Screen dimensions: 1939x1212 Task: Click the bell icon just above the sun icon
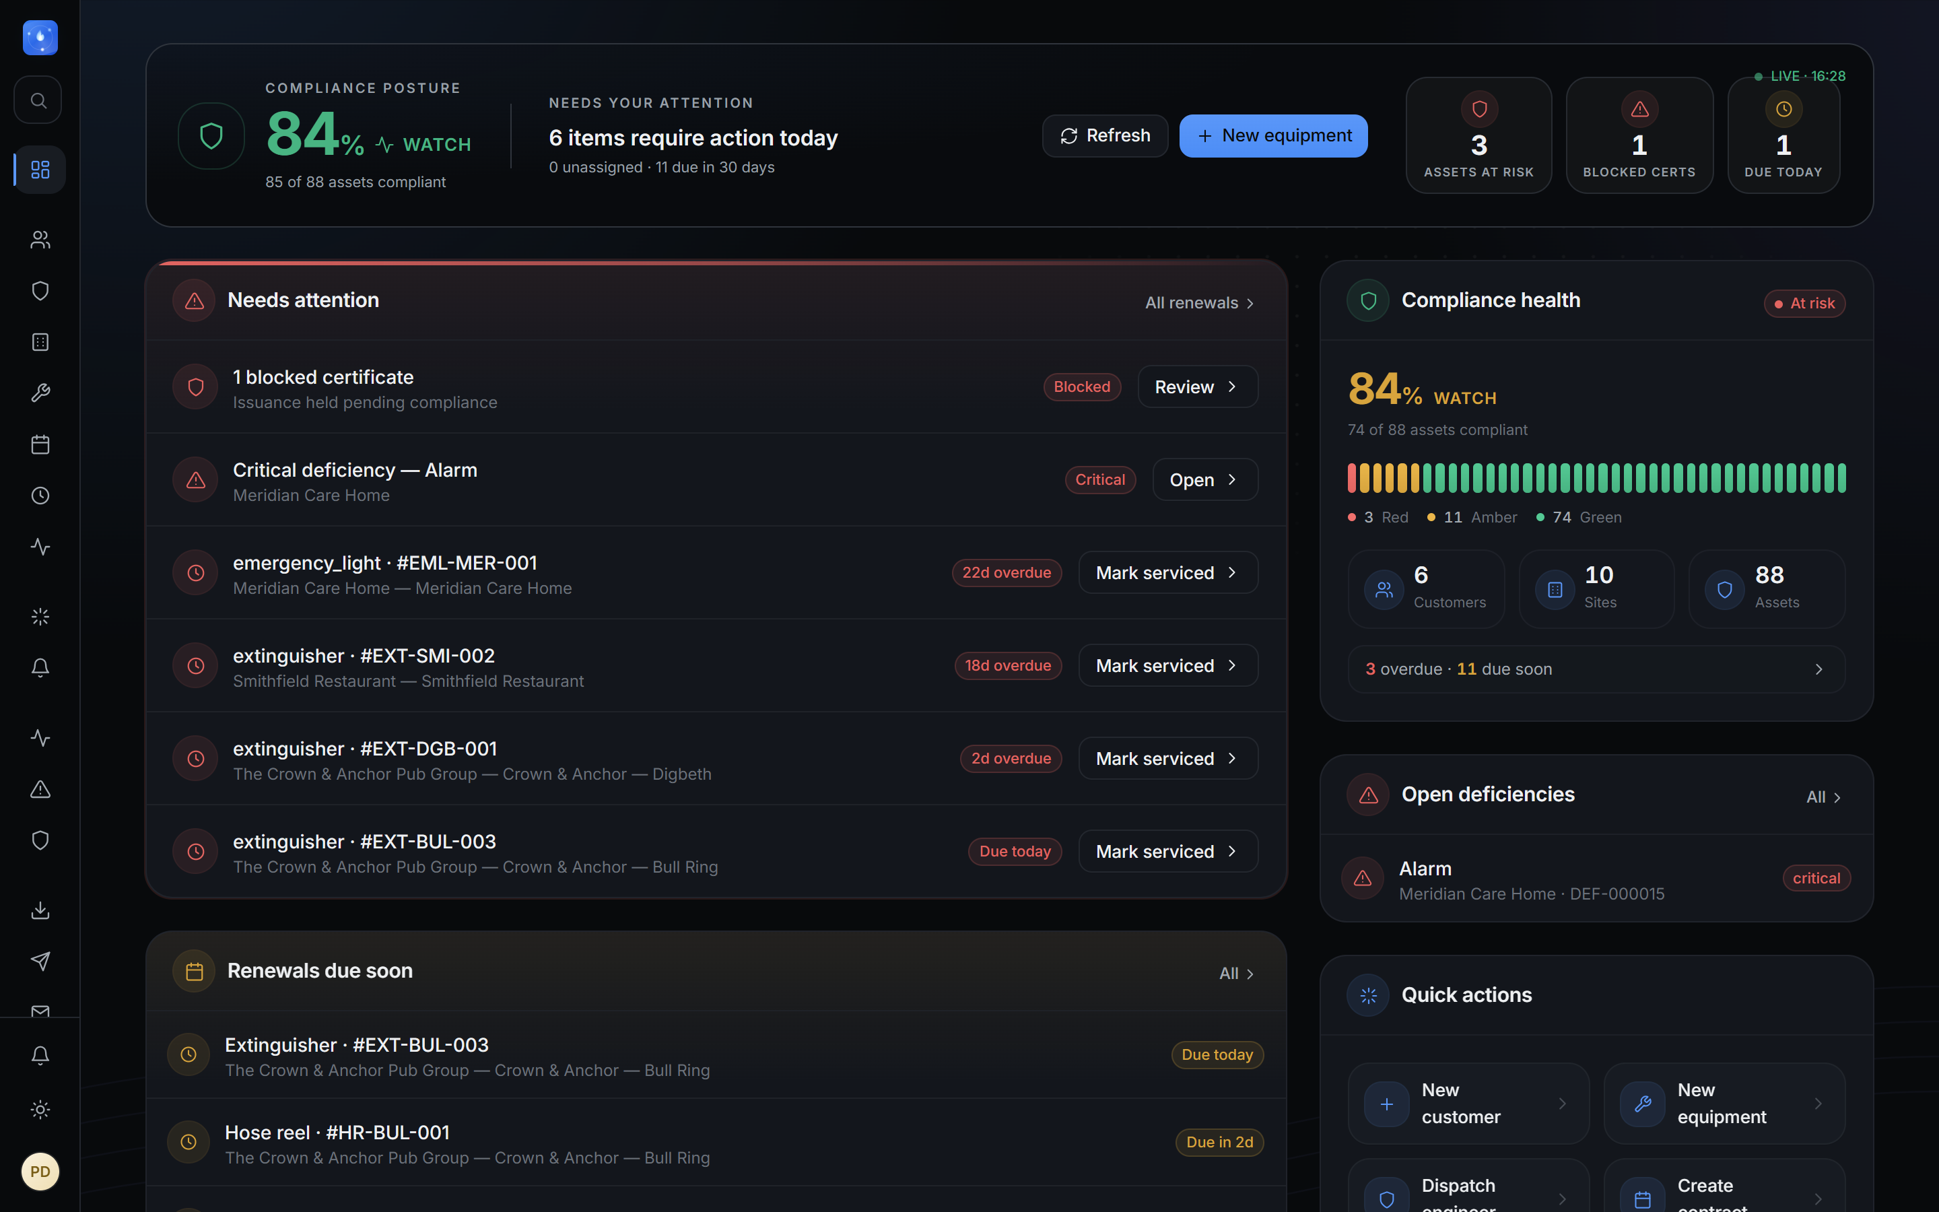40,1056
